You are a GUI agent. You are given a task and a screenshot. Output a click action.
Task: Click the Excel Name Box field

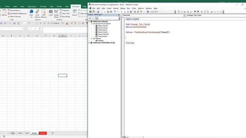coord(11,29)
